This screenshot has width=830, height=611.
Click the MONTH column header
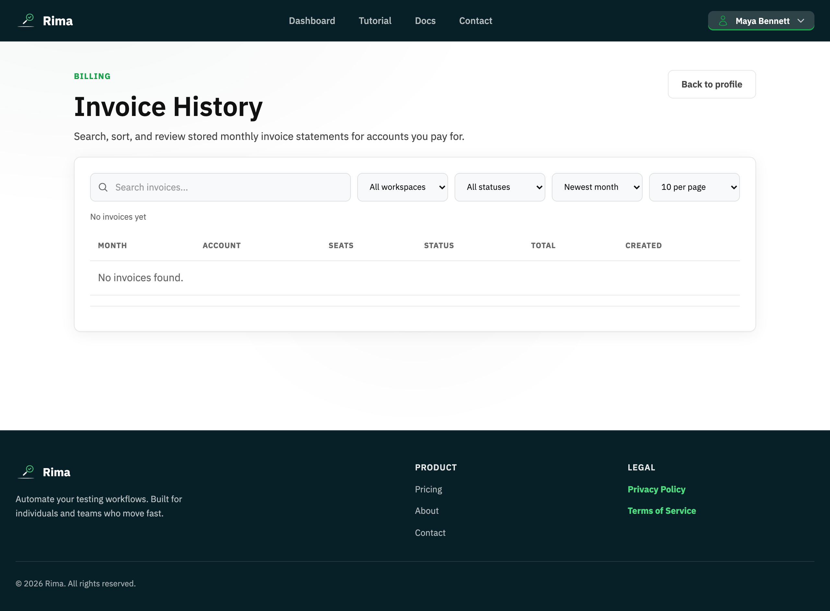click(113, 246)
